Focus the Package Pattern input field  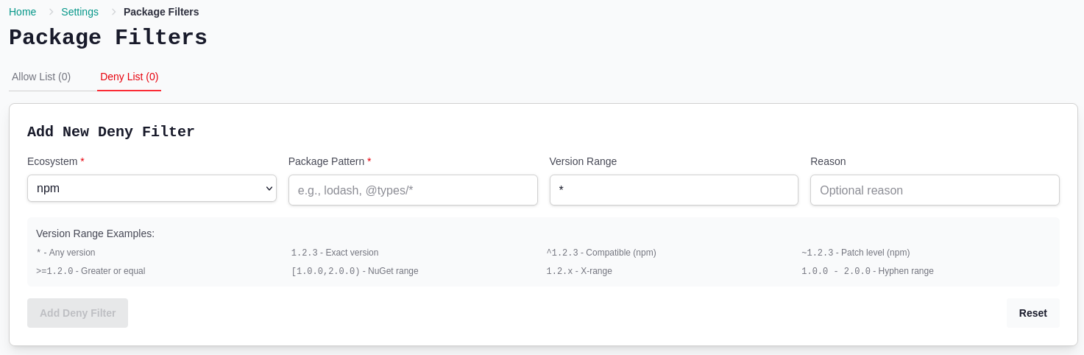[413, 190]
